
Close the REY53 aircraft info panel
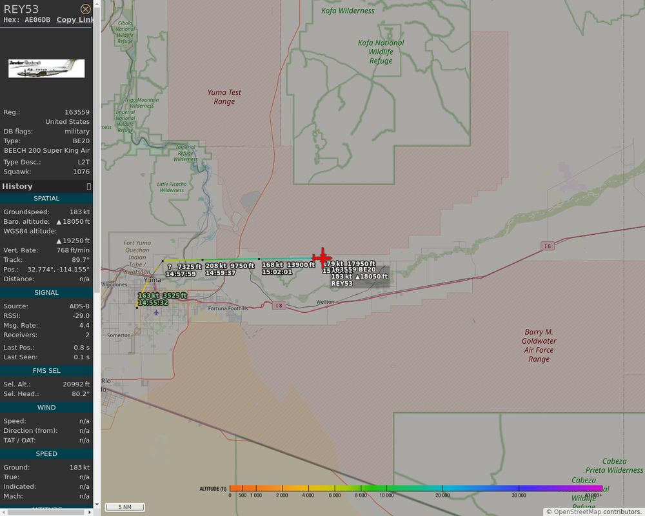[85, 9]
